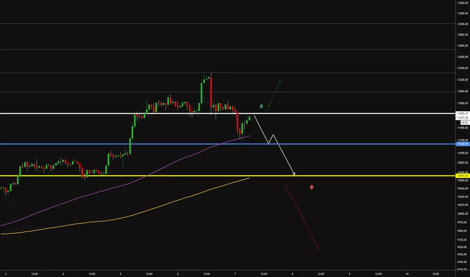The height and width of the screenshot is (277, 470).
Task: Click the 12:00 label between dates 3 and 4
Action: [x=34, y=273]
